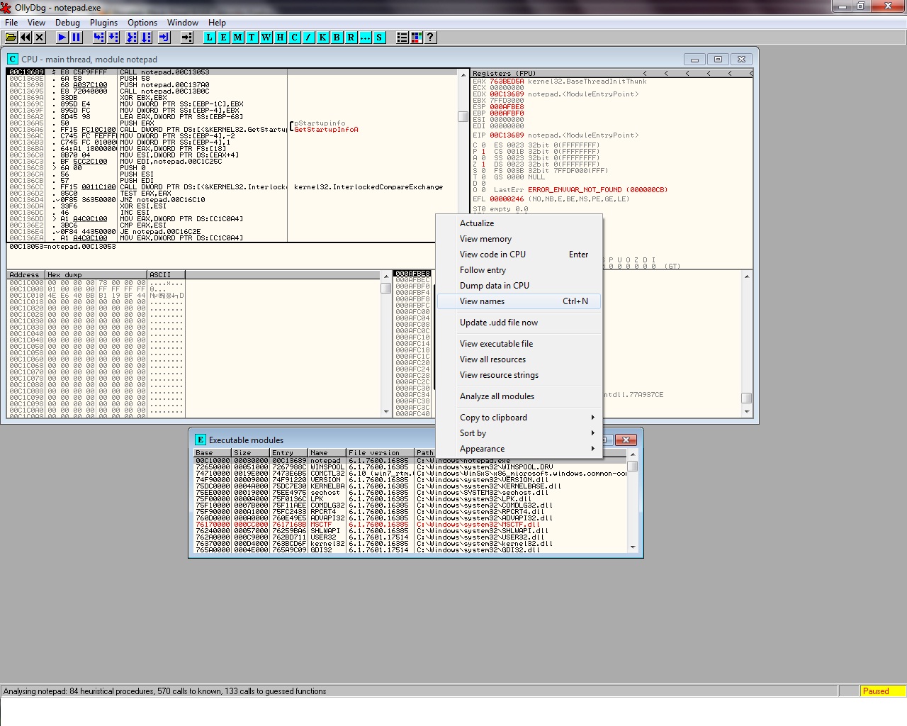This screenshot has width=907, height=726.
Task: Click the Open file toolbar icon
Action: [x=11, y=38]
